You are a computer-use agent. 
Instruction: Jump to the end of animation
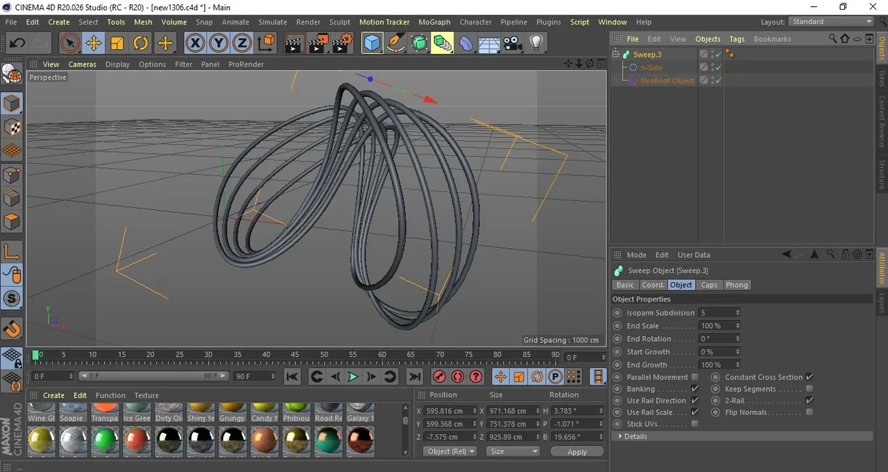414,376
